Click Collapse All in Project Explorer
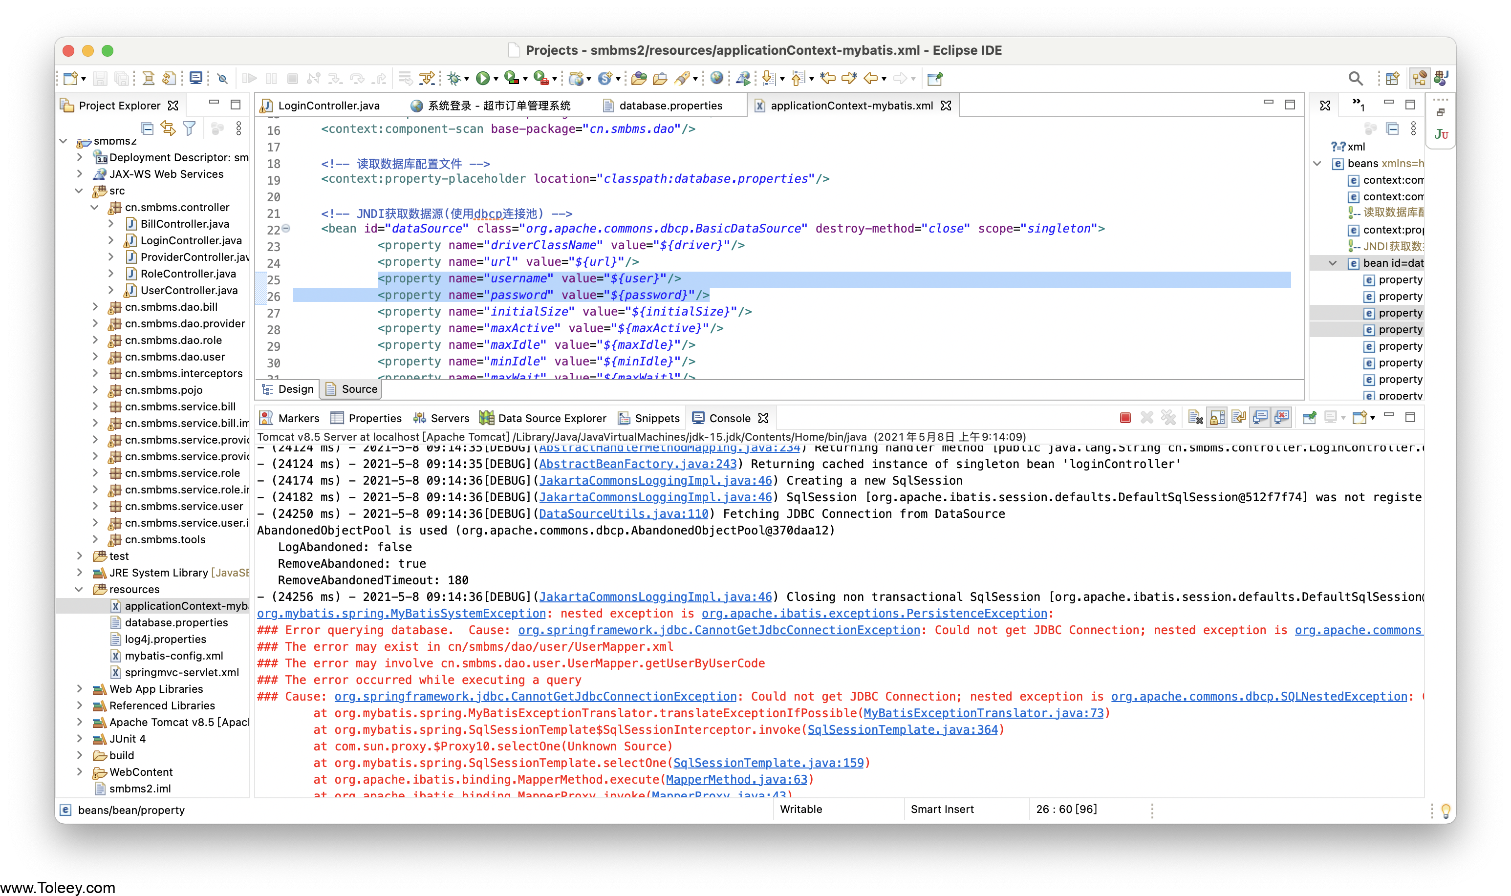Viewport: 1511px width, 896px height. pos(147,128)
